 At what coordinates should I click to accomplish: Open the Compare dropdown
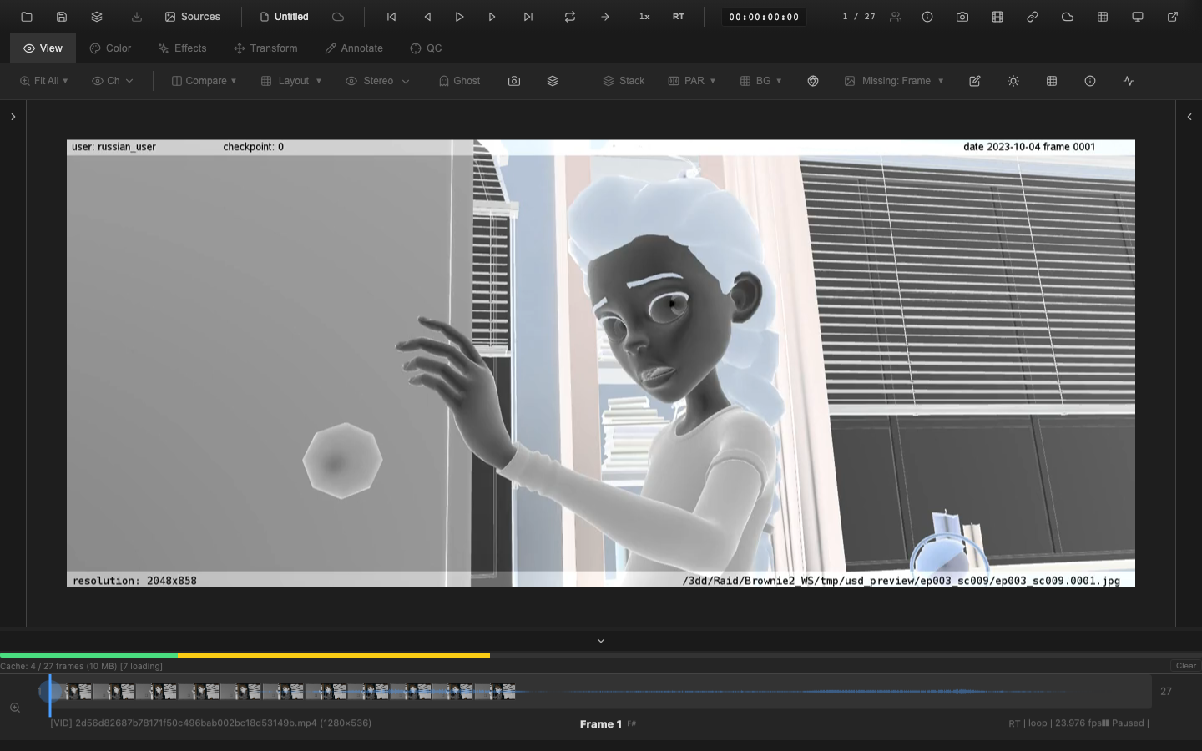(204, 81)
